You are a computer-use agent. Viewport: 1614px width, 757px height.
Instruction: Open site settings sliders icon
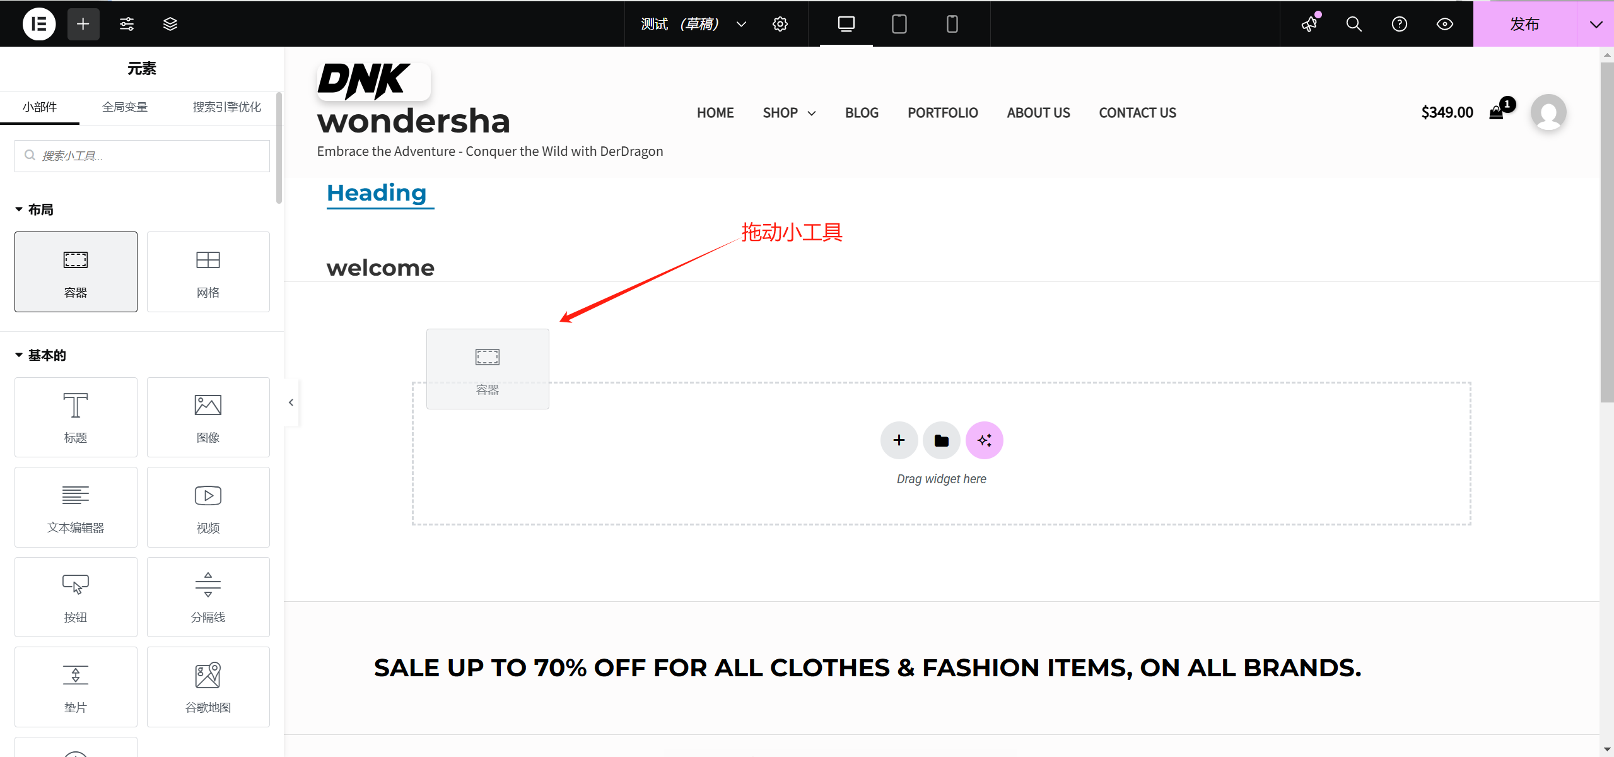(127, 24)
